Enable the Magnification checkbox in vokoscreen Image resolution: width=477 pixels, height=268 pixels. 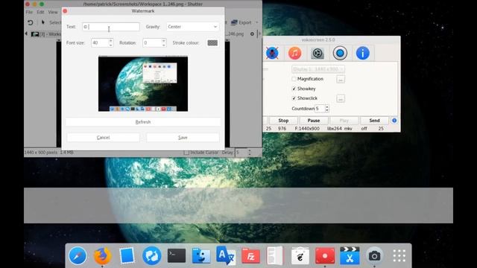(294, 79)
